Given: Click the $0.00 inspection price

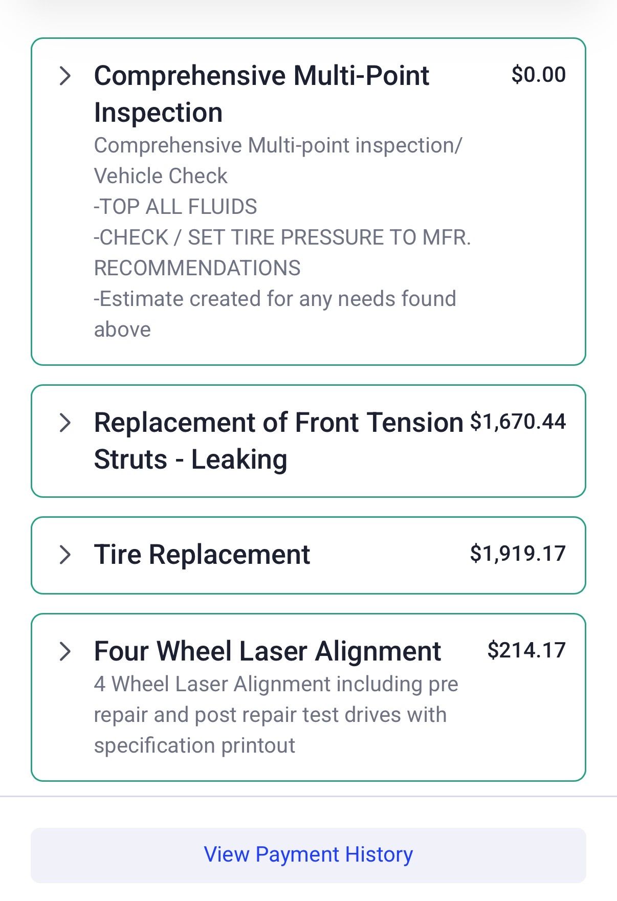Looking at the screenshot, I should [x=539, y=75].
